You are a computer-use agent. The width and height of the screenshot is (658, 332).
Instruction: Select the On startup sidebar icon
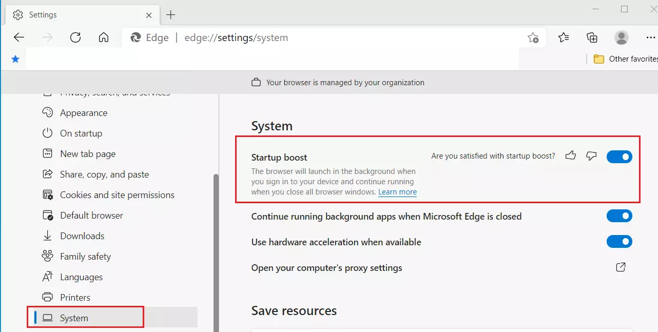(x=47, y=133)
